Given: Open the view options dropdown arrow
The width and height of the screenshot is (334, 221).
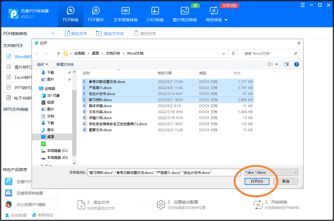Looking at the screenshot, I should coord(277,64).
